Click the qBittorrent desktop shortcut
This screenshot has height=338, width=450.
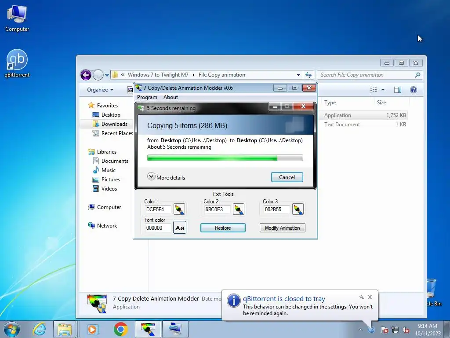[x=17, y=63]
